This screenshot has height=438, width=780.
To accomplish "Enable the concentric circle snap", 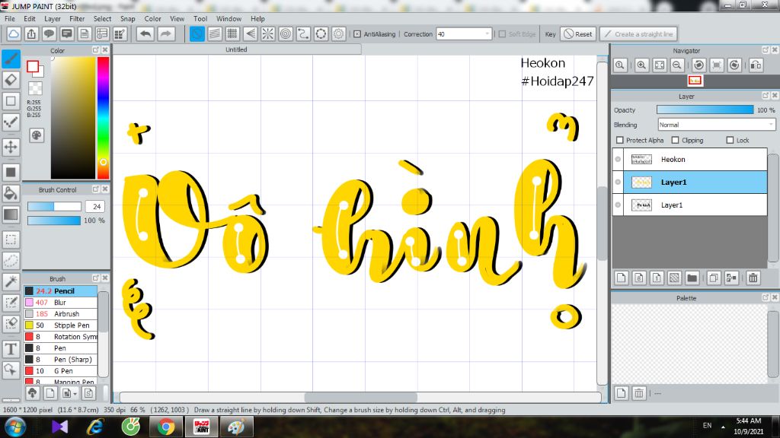I will pos(286,33).
